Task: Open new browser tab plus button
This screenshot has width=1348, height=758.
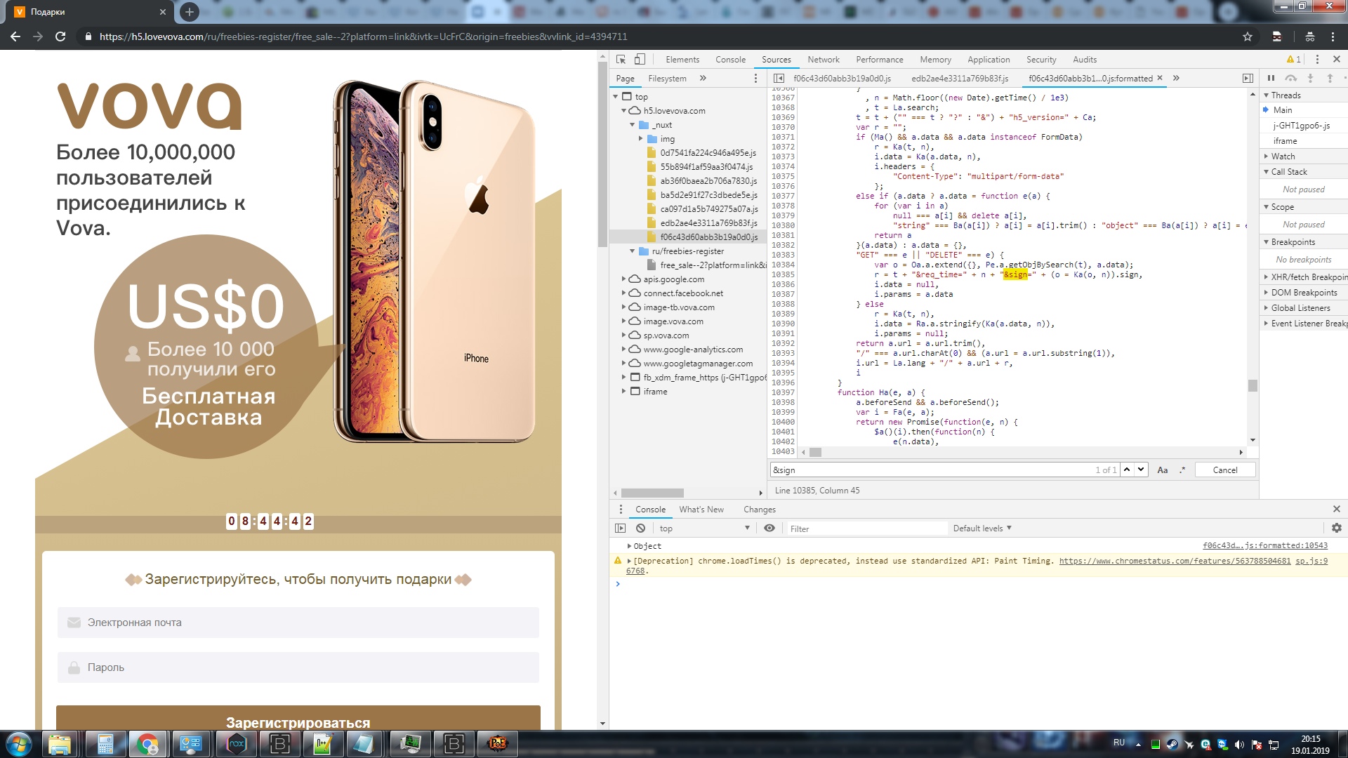Action: click(190, 12)
